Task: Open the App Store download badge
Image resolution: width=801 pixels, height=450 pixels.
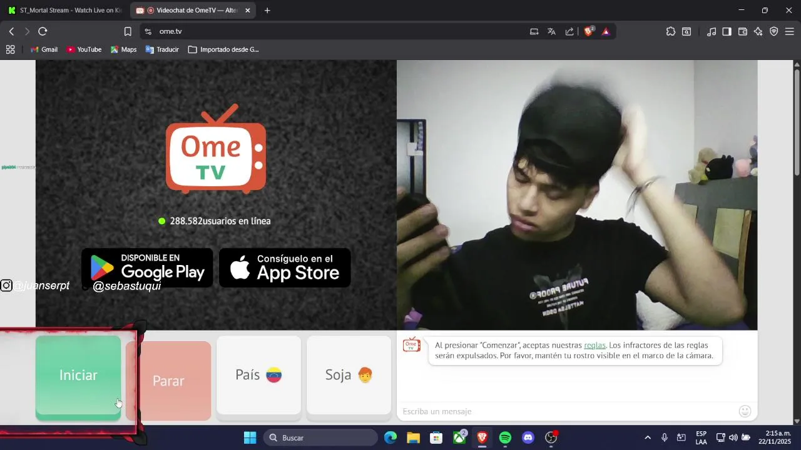Action: 285,267
